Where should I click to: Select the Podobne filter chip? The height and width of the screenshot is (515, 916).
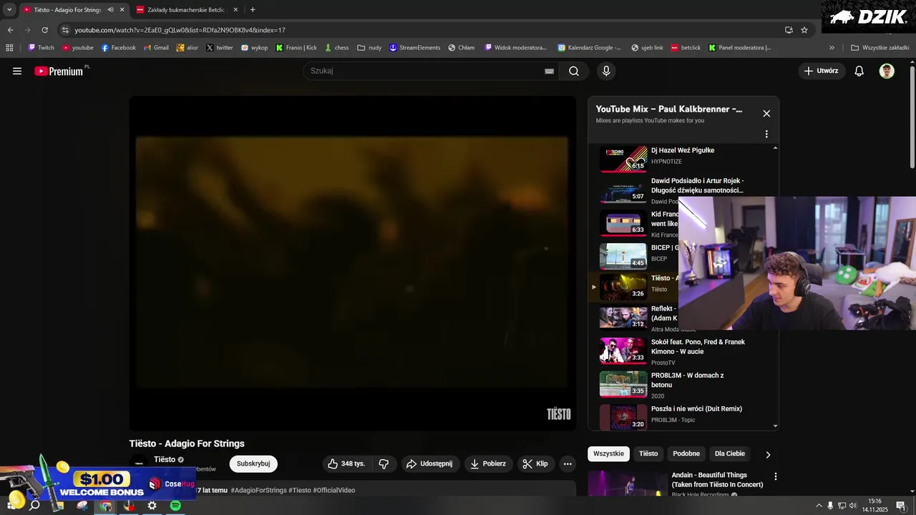tap(686, 453)
